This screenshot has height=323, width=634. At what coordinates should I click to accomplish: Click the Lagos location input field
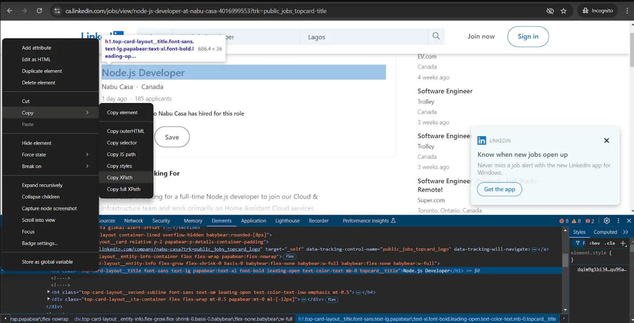coord(363,37)
